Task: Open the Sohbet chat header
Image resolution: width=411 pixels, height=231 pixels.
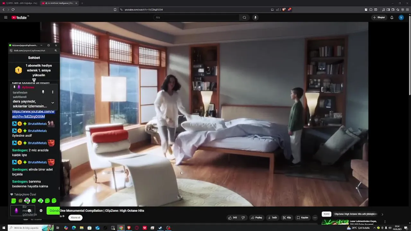Action: 34,58
